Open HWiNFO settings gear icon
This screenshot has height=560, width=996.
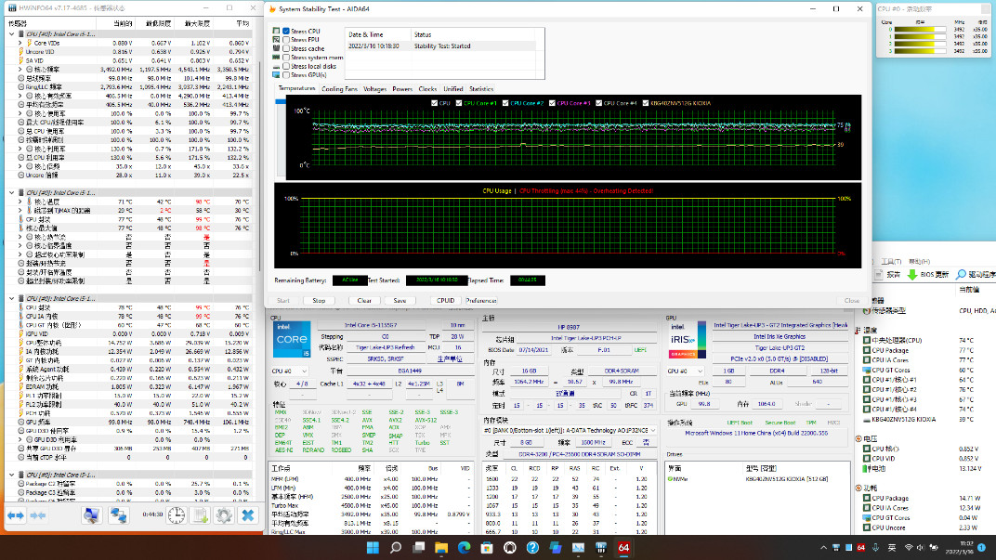coord(224,514)
